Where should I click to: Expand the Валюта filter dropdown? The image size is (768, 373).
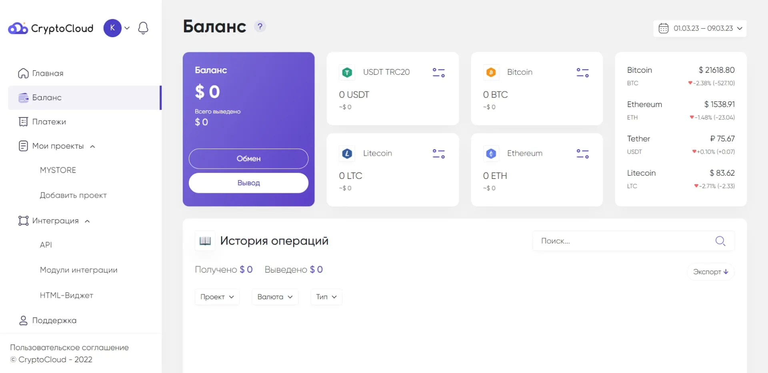click(x=275, y=297)
